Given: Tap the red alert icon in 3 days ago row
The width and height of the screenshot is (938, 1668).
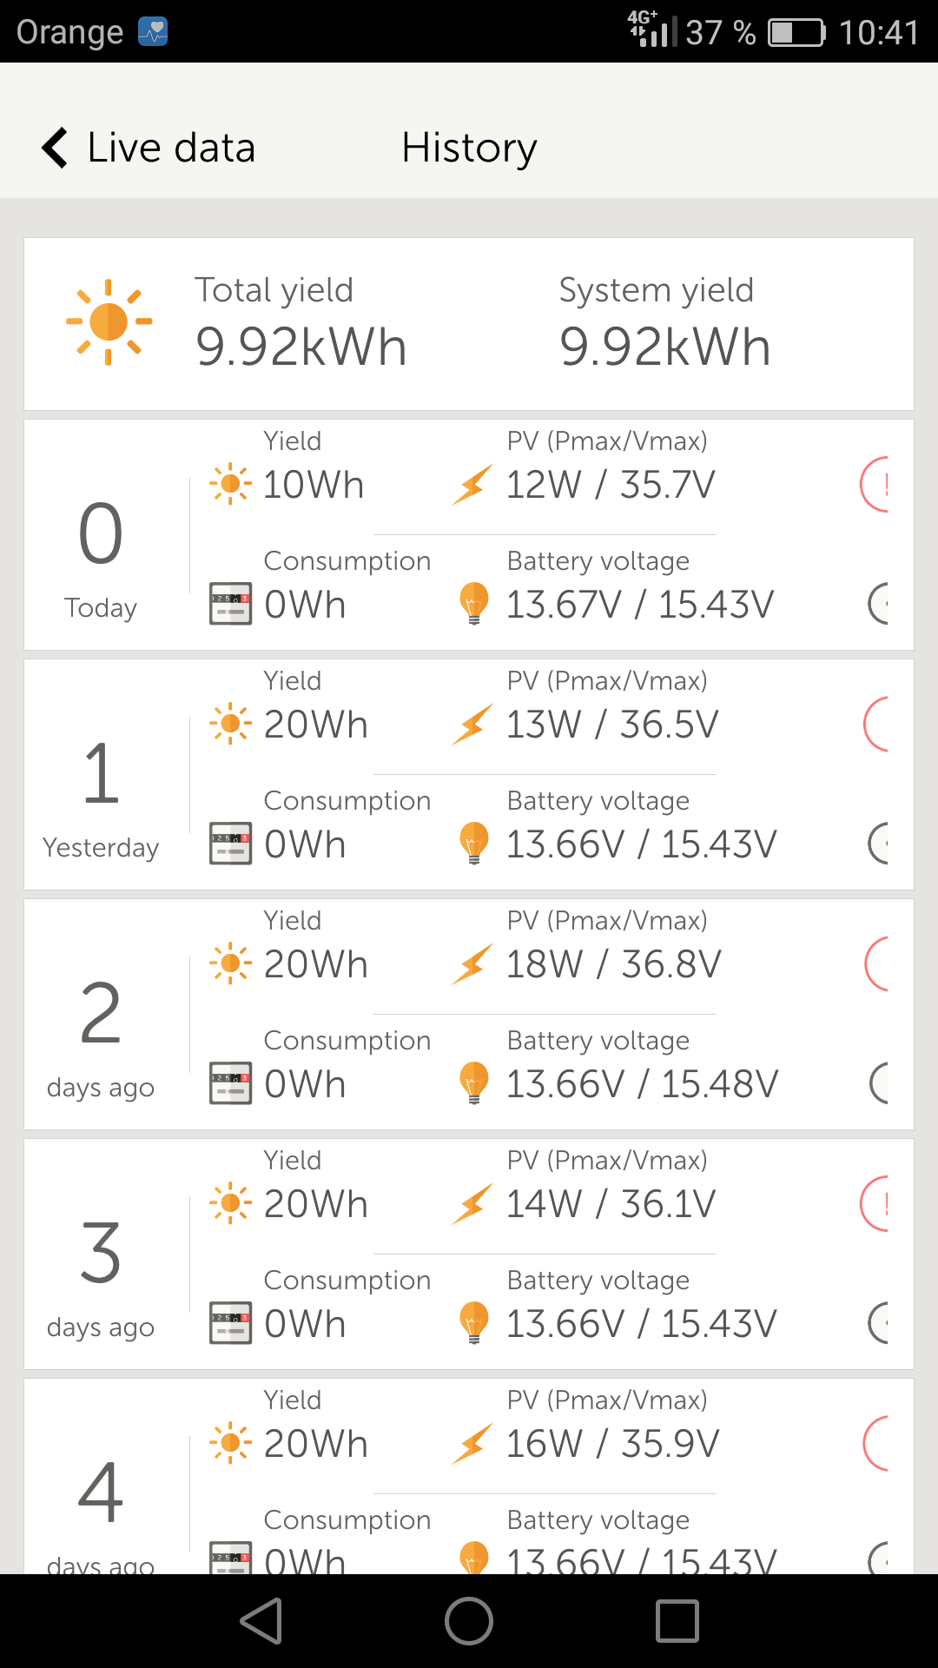Looking at the screenshot, I should tap(875, 1203).
